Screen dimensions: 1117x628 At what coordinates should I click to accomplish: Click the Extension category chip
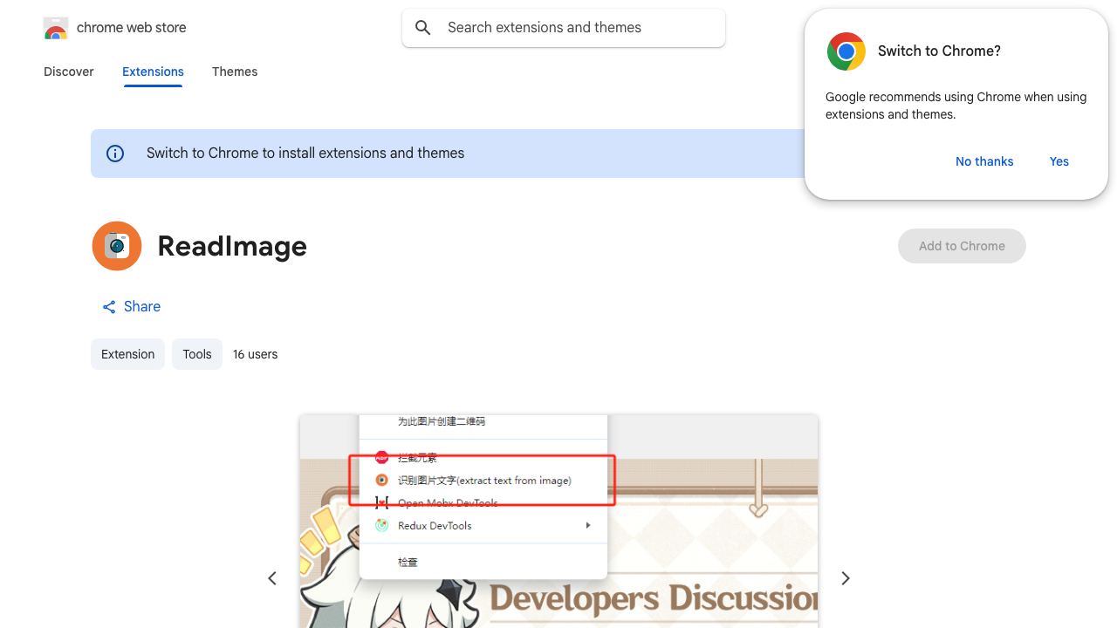pyautogui.click(x=127, y=354)
